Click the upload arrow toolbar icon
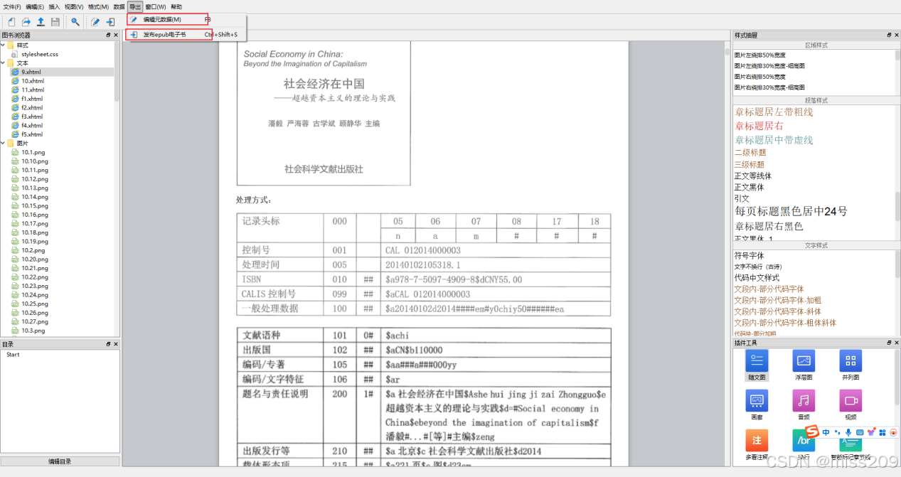This screenshot has height=477, width=901. [x=41, y=22]
